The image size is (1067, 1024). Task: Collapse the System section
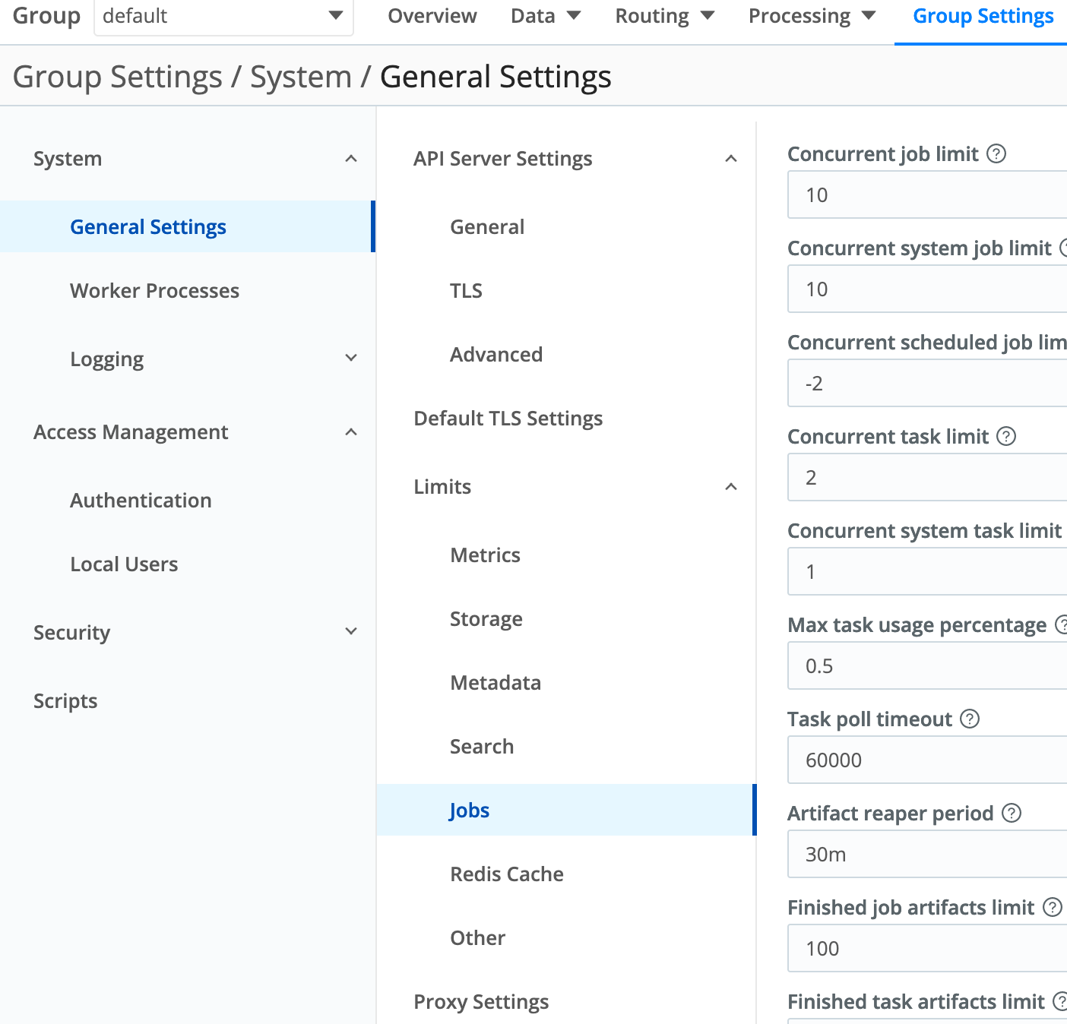[350, 159]
